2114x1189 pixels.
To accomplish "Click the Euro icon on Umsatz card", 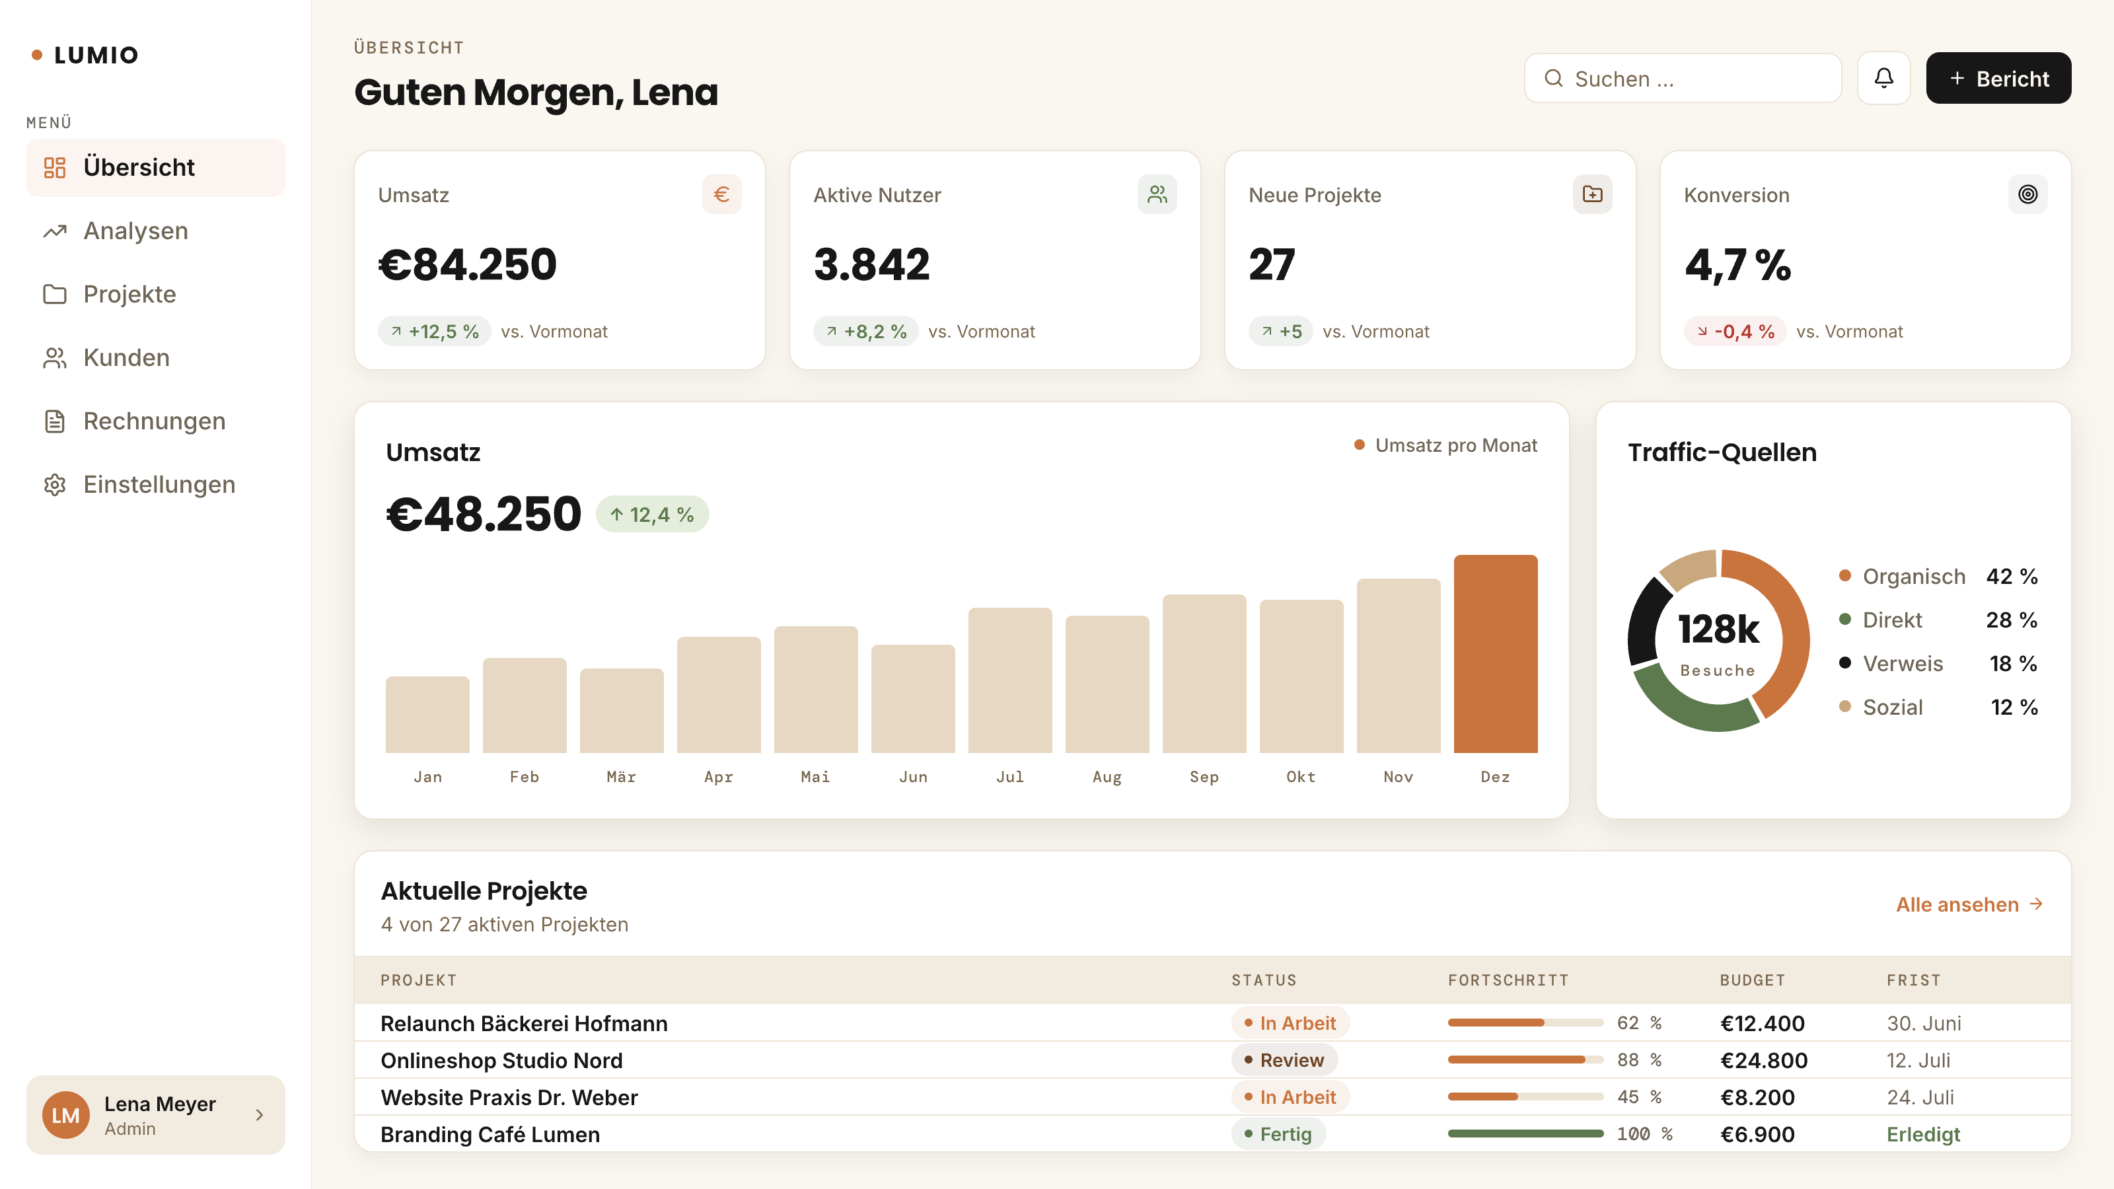I will (x=721, y=194).
